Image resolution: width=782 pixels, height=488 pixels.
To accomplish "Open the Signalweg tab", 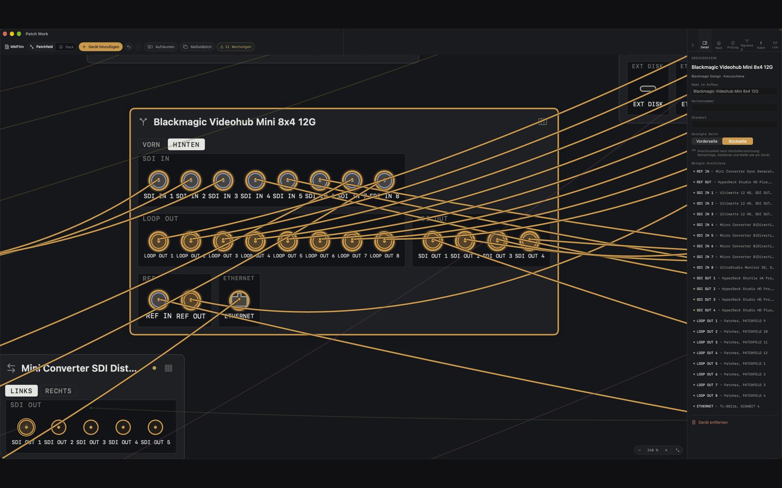I will 747,44.
